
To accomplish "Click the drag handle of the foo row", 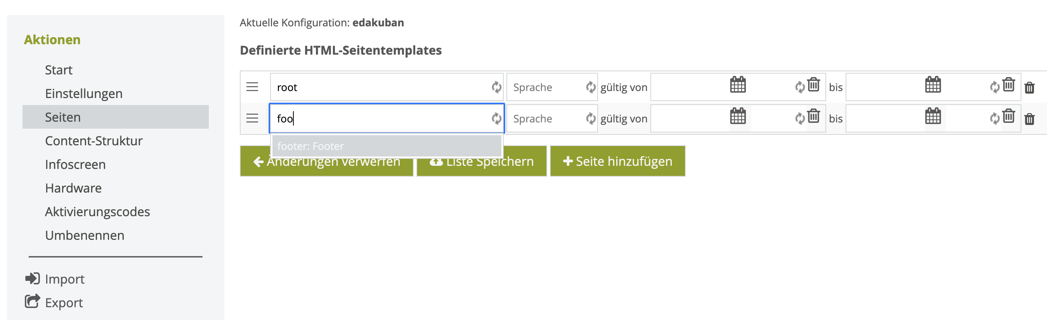I will (x=252, y=118).
